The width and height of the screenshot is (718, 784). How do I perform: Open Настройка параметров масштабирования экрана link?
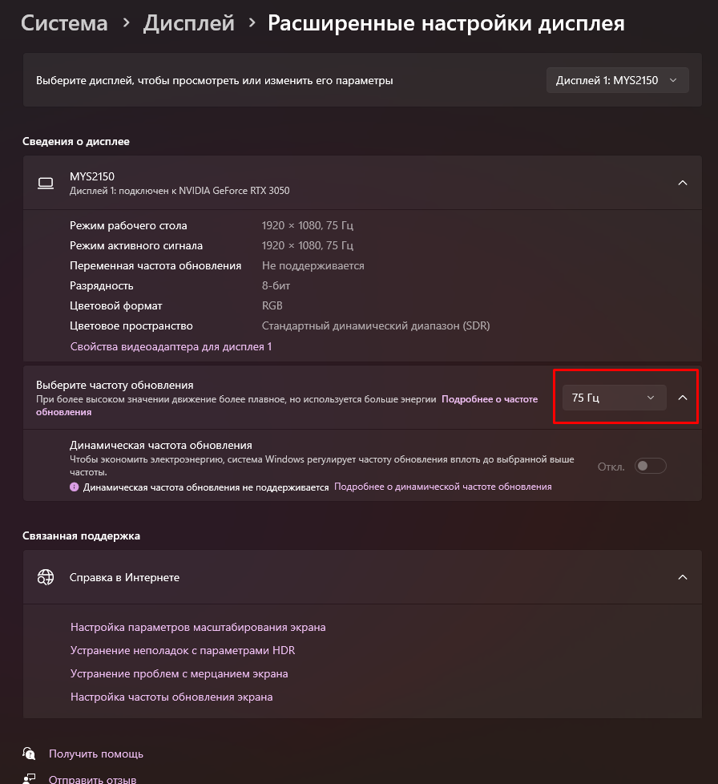[x=198, y=627]
